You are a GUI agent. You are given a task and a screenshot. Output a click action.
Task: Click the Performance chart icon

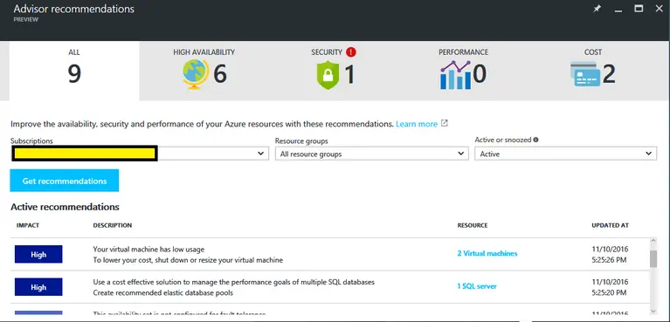(x=455, y=74)
